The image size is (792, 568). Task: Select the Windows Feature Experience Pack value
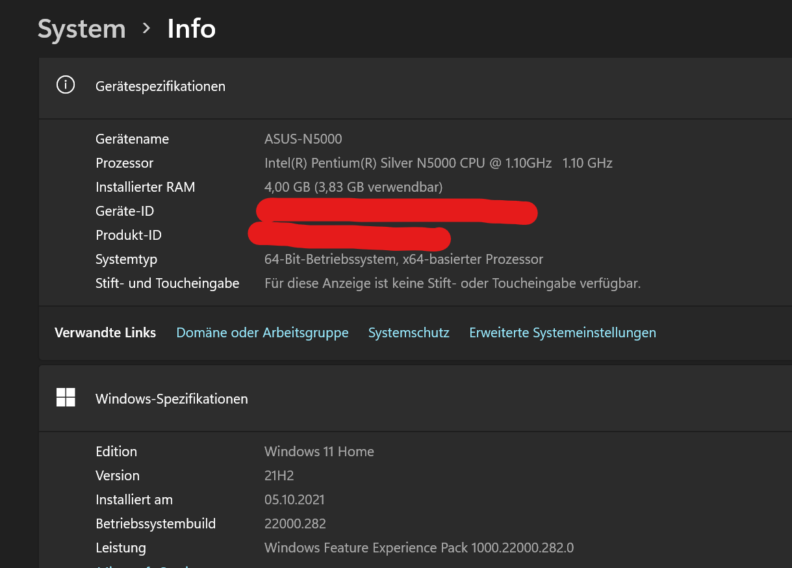[419, 548]
